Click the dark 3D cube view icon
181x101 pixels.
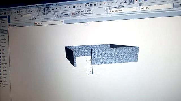tap(74, 7)
